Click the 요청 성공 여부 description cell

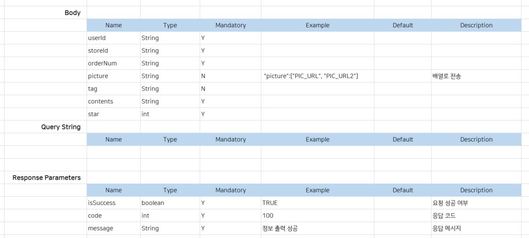[450, 203]
